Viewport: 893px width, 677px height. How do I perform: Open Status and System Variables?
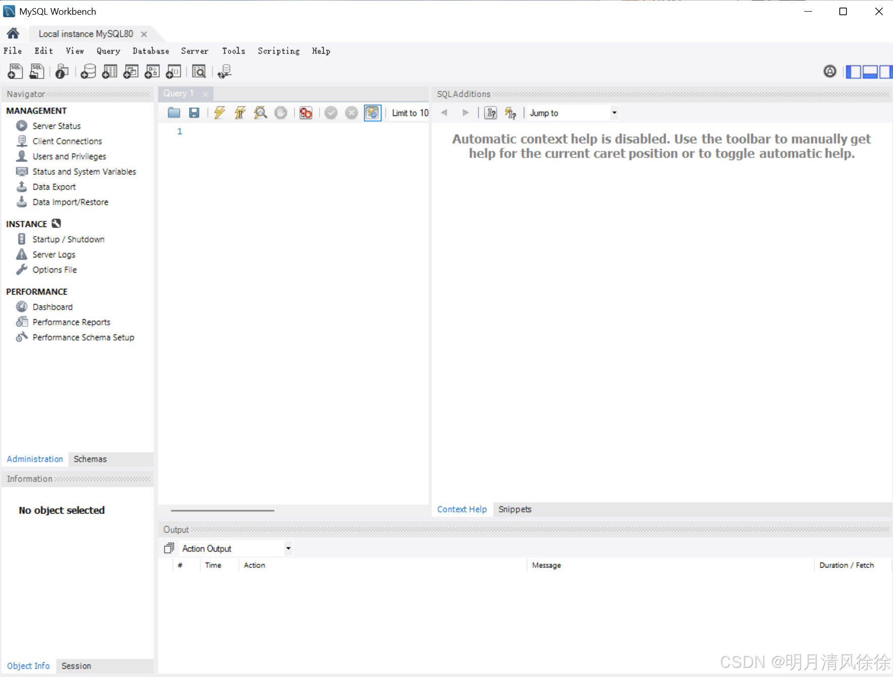pyautogui.click(x=84, y=171)
